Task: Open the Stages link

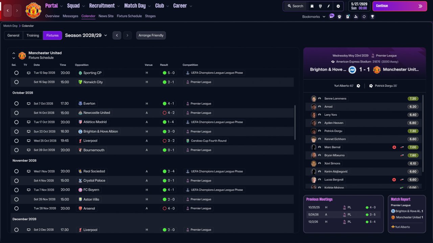Action: pyautogui.click(x=150, y=16)
